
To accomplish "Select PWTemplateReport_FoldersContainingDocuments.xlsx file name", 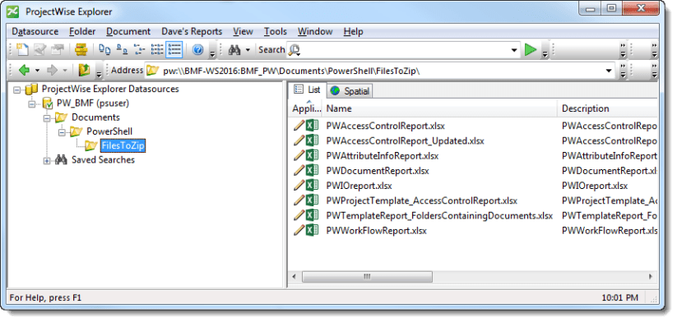I will (x=439, y=215).
